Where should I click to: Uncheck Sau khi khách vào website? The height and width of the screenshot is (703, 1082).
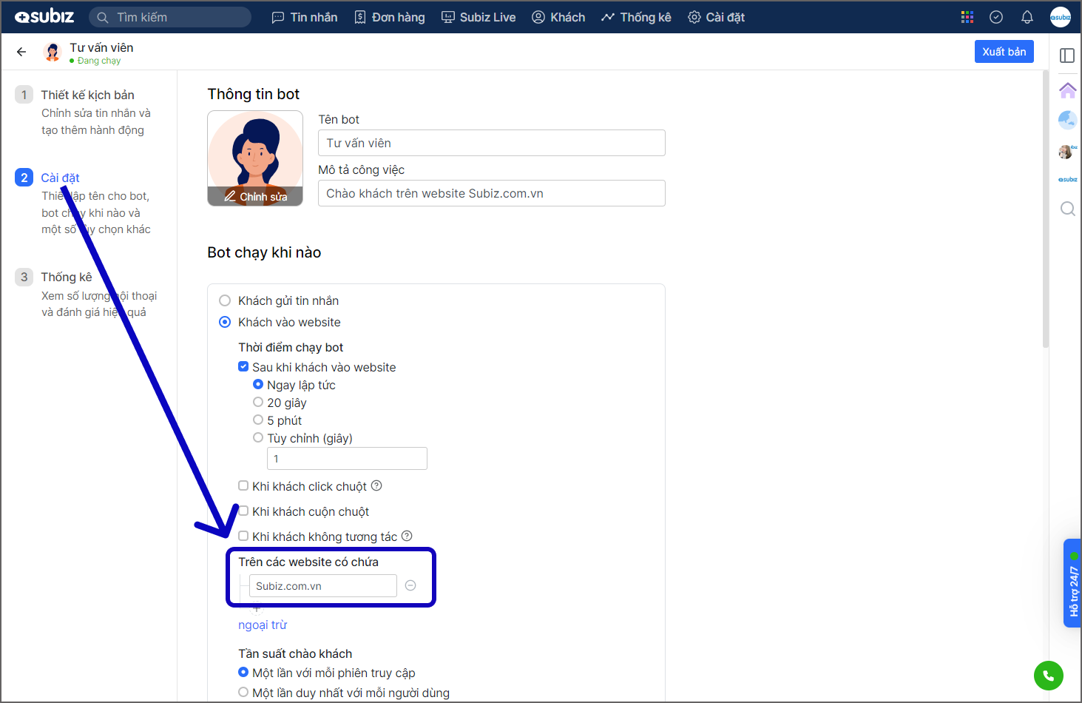[x=243, y=367]
